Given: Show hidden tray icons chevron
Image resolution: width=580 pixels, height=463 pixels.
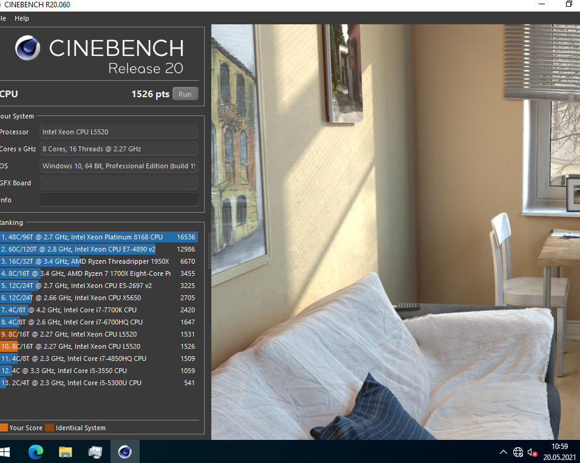Looking at the screenshot, I should pos(503,452).
